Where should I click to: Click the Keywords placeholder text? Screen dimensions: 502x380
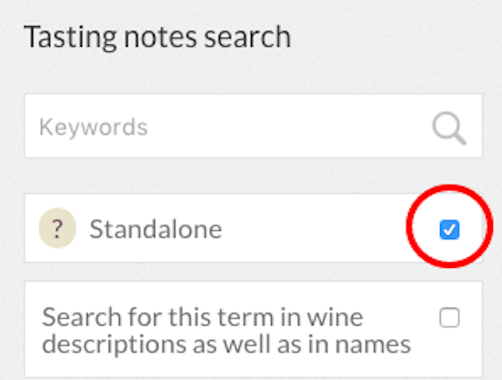pos(94,127)
